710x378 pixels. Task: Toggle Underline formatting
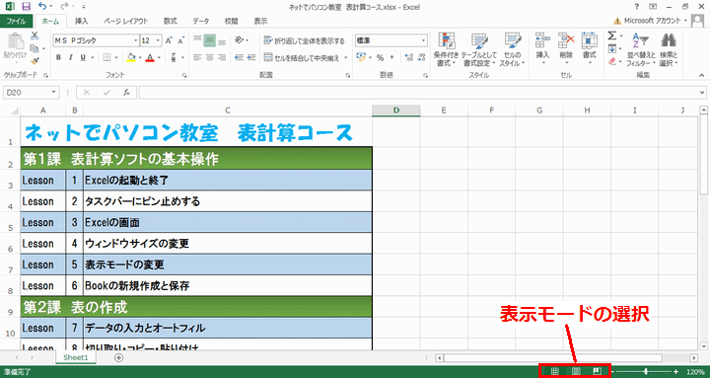coord(83,57)
